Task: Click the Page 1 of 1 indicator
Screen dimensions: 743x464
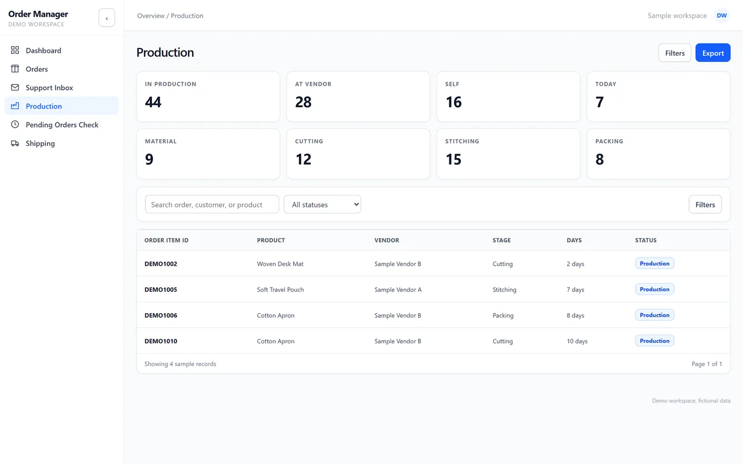Action: (706, 364)
